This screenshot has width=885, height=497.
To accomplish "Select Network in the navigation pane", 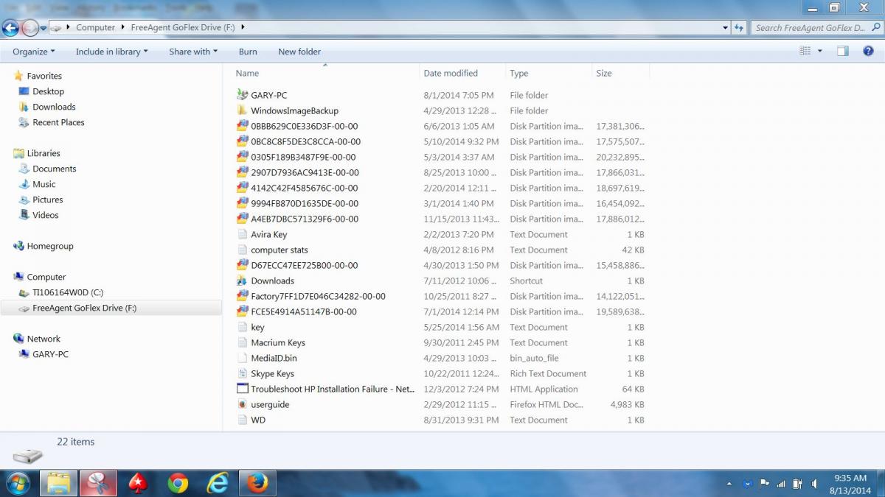I will click(44, 339).
